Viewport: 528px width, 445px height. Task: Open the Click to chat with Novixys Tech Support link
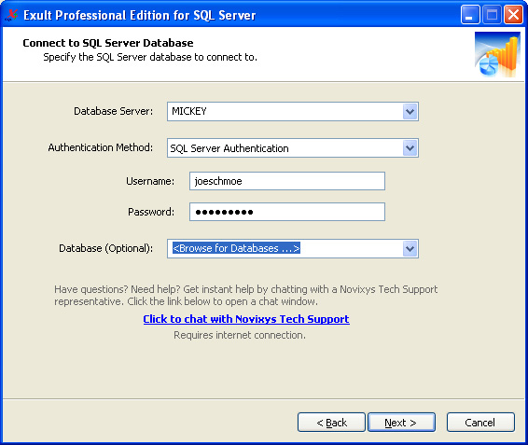246,319
